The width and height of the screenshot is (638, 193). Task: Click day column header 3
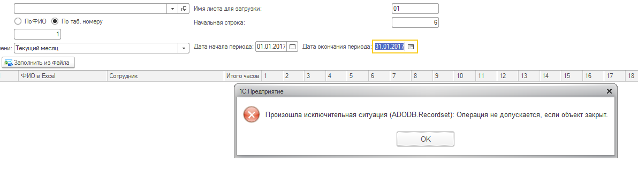coord(315,76)
